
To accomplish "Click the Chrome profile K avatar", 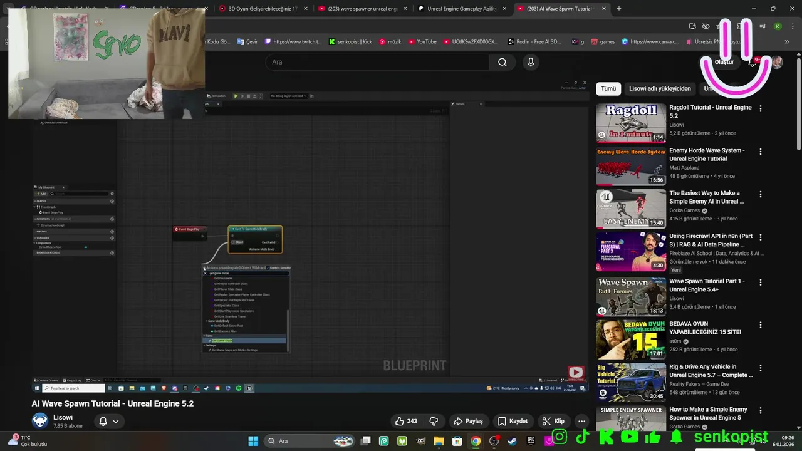I will (778, 26).
